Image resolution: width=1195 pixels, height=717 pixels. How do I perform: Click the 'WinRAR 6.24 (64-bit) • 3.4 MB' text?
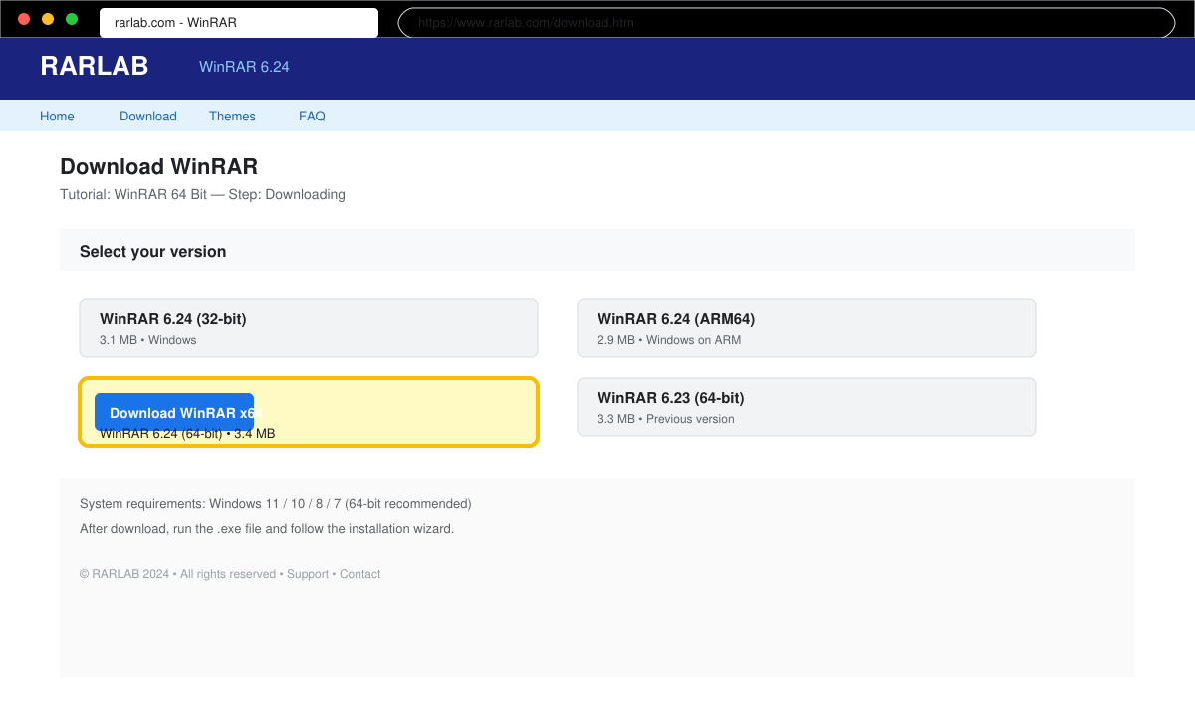[x=187, y=434]
